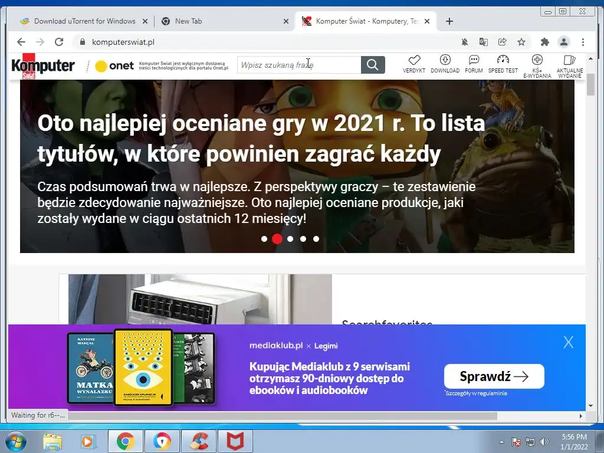604x453 pixels.
Task: Open the Windows Start menu
Action: (15, 441)
